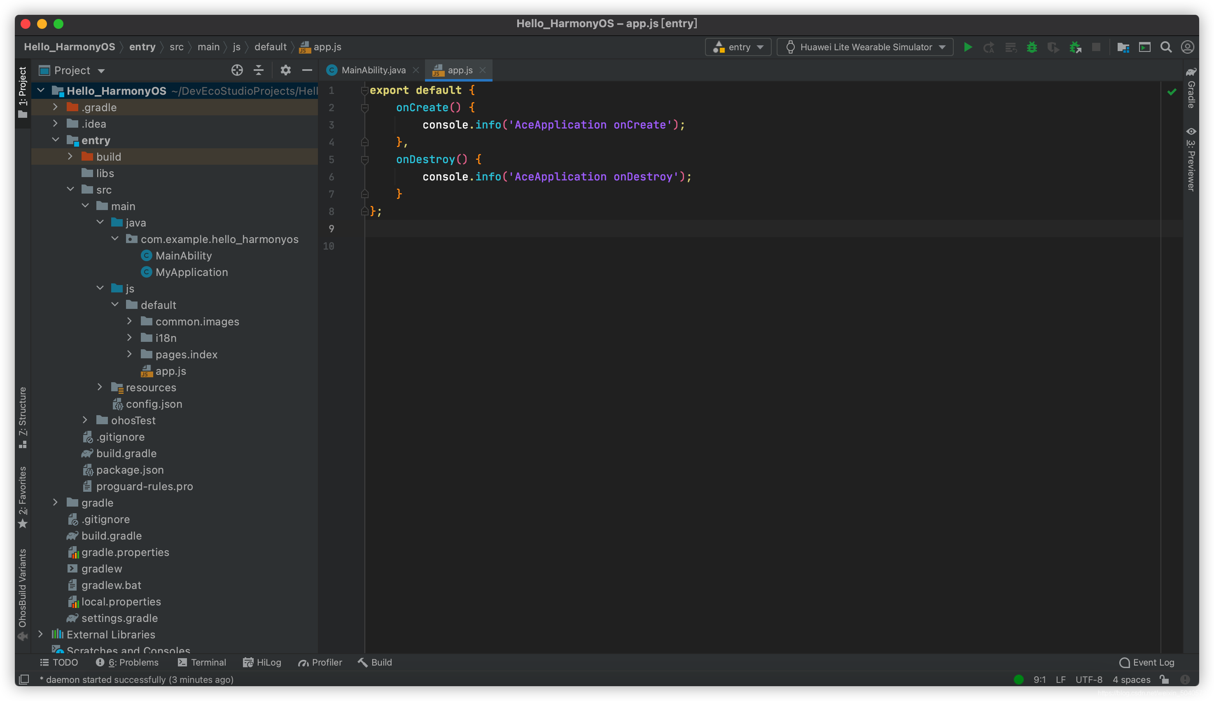Toggle read-only lock icon in the status bar
The height and width of the screenshot is (701, 1214).
click(1165, 679)
